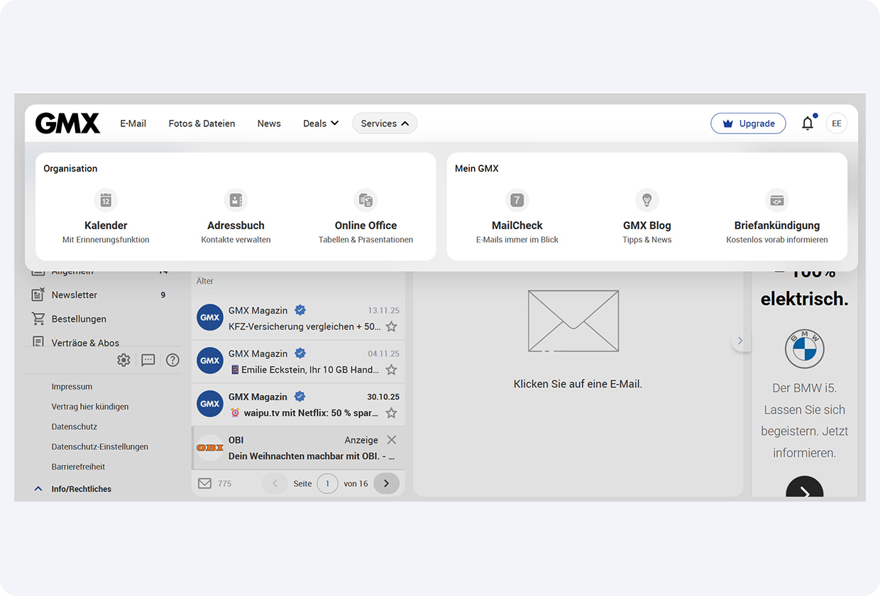880x596 pixels.
Task: Open the News section
Action: 269,123
